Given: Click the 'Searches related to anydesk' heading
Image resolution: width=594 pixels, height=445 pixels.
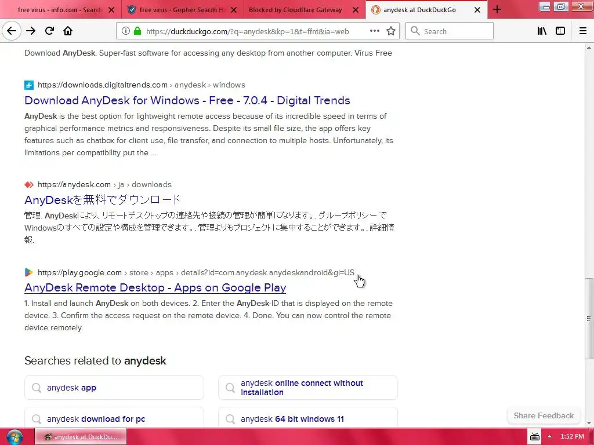Looking at the screenshot, I should click(95, 360).
